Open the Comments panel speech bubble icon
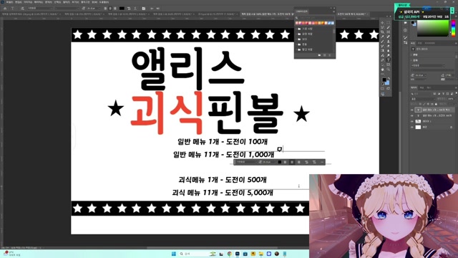Image resolution: width=458 pixels, height=258 pixels. [406, 22]
